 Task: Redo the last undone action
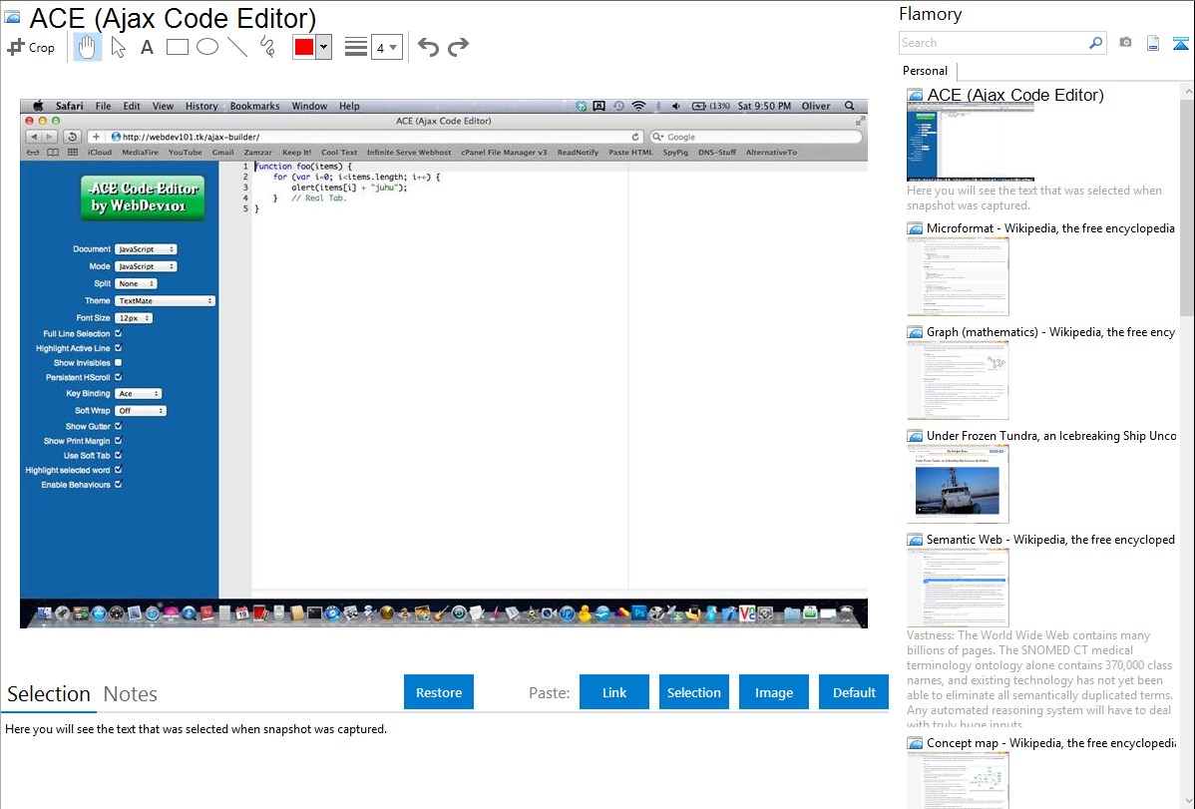coord(458,47)
